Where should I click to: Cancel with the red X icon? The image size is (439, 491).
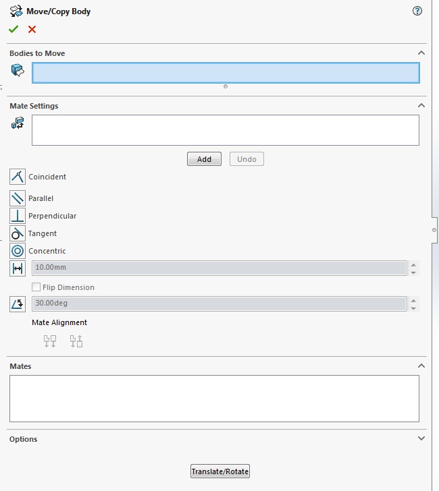click(32, 30)
